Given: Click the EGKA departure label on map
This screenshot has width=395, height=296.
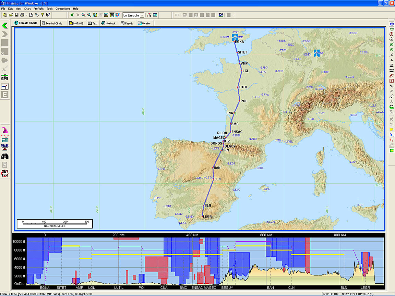Looking at the screenshot, I should tap(239, 42).
